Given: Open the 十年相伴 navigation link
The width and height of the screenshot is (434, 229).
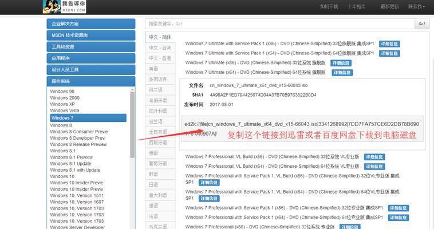Looking at the screenshot, I should 357,6.
